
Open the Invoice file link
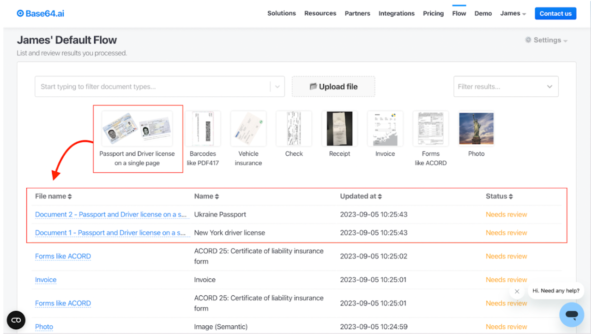click(46, 280)
